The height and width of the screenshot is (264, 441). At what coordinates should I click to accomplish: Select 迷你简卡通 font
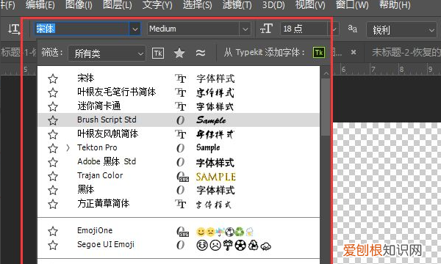point(99,106)
